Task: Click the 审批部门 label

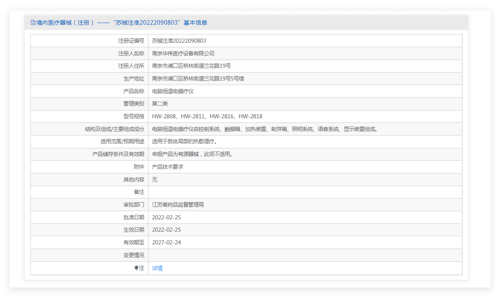Action: (134, 205)
